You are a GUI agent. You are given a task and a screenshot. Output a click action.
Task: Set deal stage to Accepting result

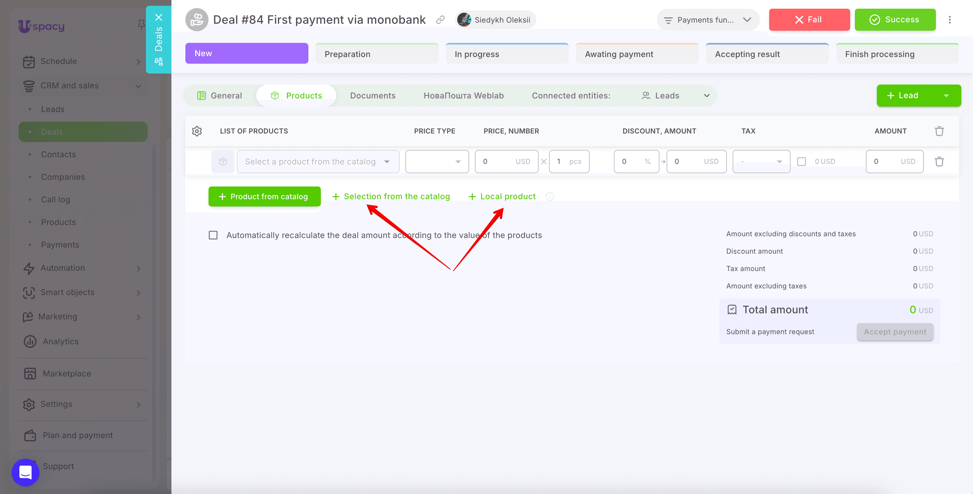click(x=767, y=54)
